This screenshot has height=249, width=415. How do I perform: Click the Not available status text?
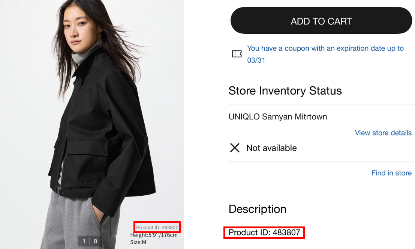tap(271, 148)
